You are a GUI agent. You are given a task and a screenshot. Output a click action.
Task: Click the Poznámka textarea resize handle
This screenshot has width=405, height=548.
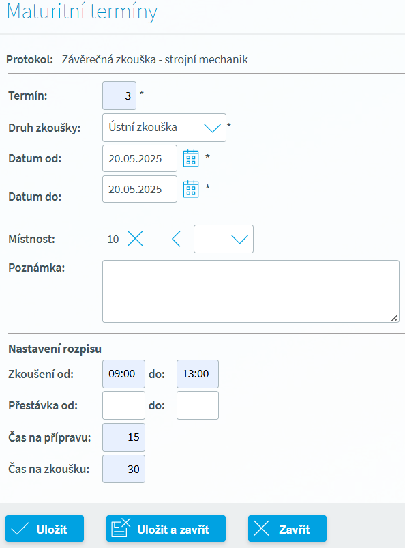pos(395,318)
